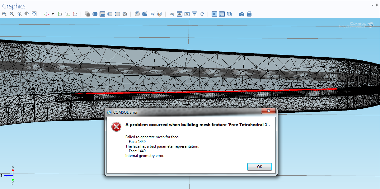Screen dimensions: 380x189
Task: Open the default view dropdown arrow
Action: coord(53,14)
